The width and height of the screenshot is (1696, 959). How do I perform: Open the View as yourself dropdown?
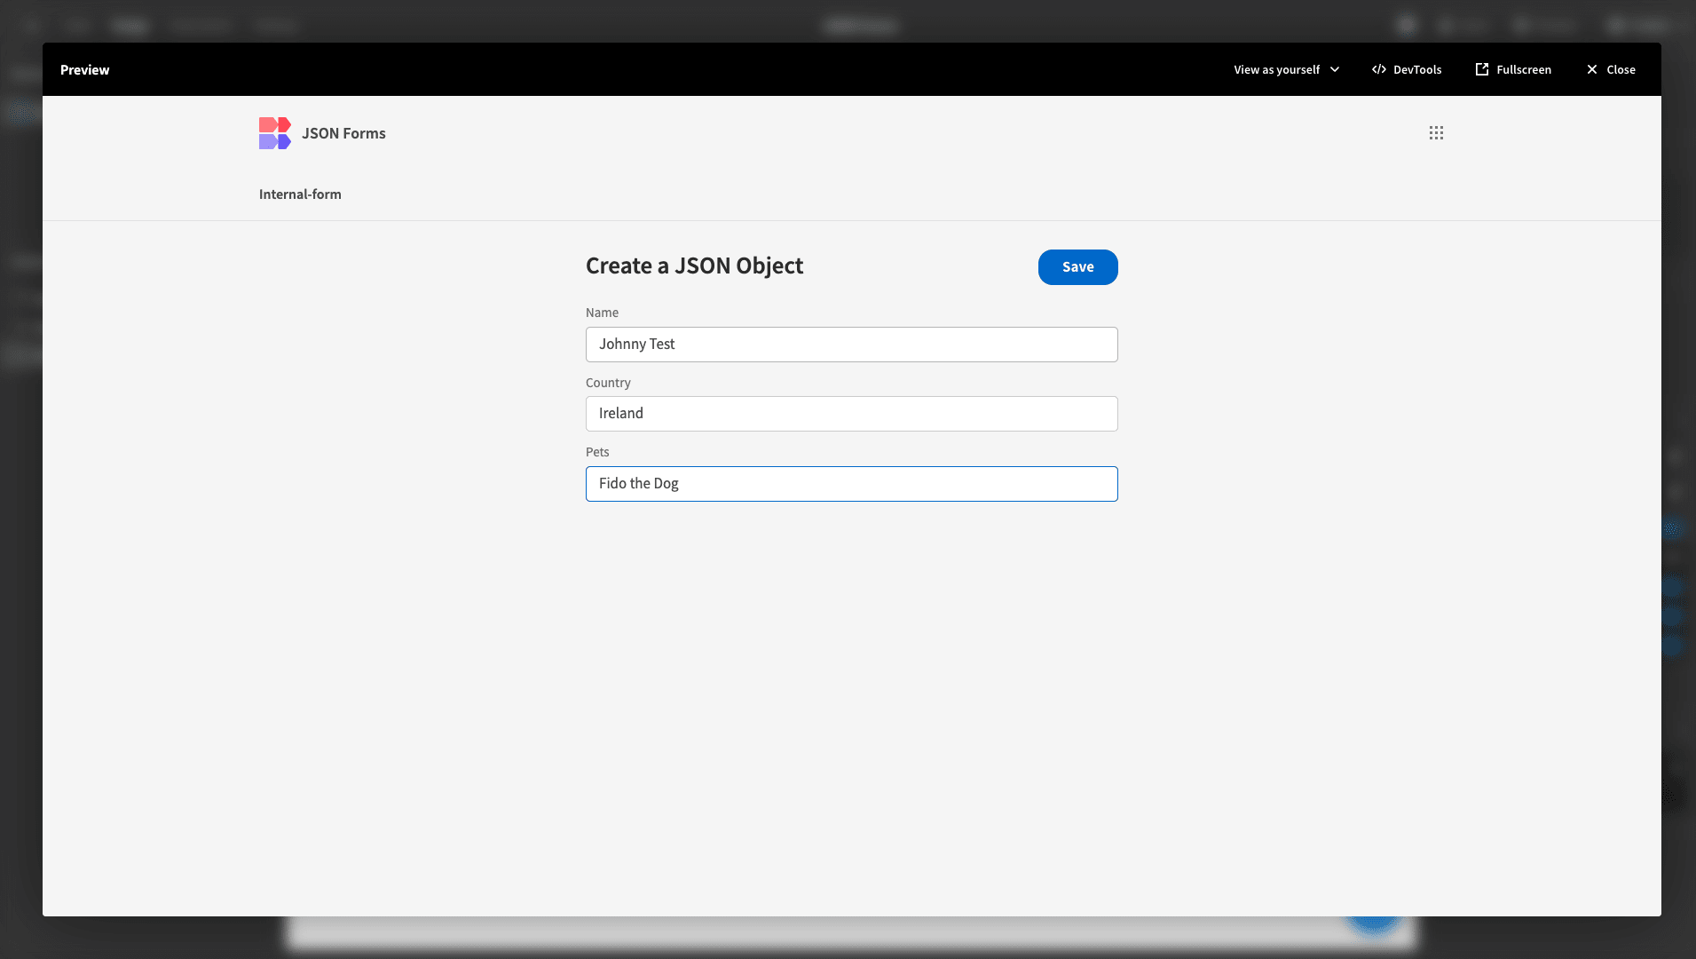pyautogui.click(x=1286, y=70)
